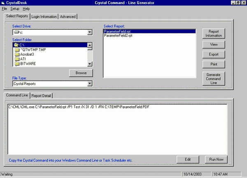The height and width of the screenshot is (178, 247).
Task: Select the Acrobat3 folder name
Action: pyautogui.click(x=27, y=54)
